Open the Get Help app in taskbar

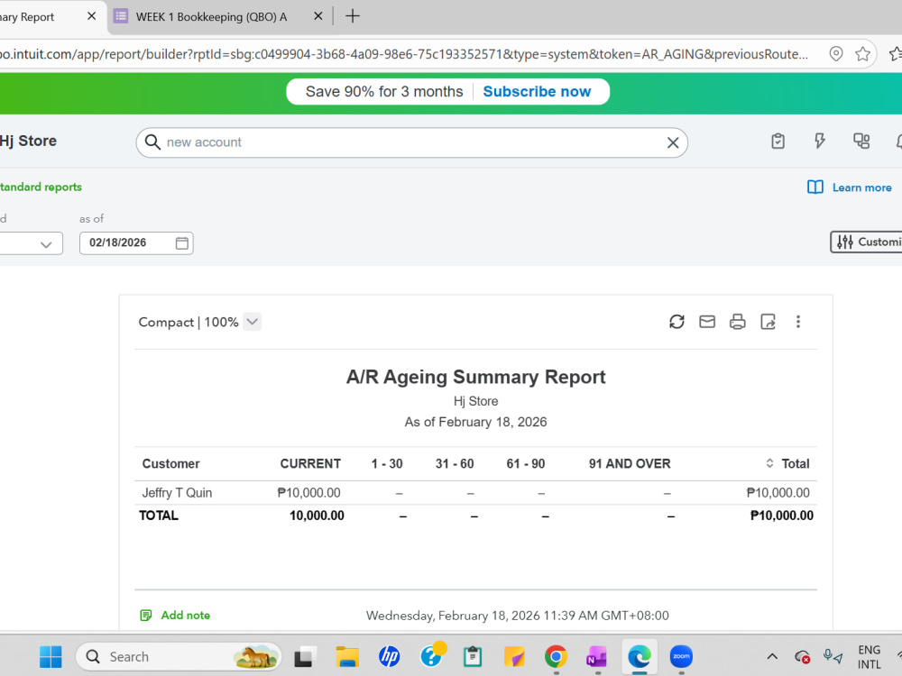(432, 655)
